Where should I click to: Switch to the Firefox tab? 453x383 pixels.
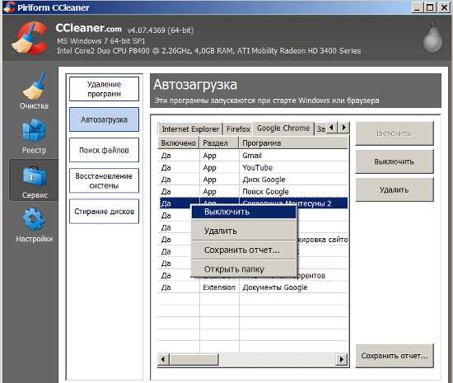[238, 129]
